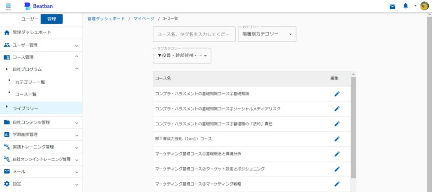
Task: Collapse the コース管理 chevron
Action: pos(77,57)
